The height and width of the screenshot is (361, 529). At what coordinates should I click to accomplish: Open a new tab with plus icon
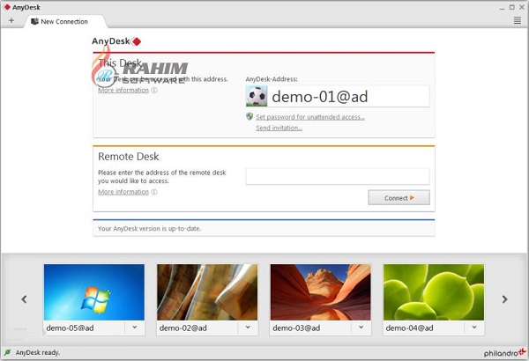click(11, 20)
